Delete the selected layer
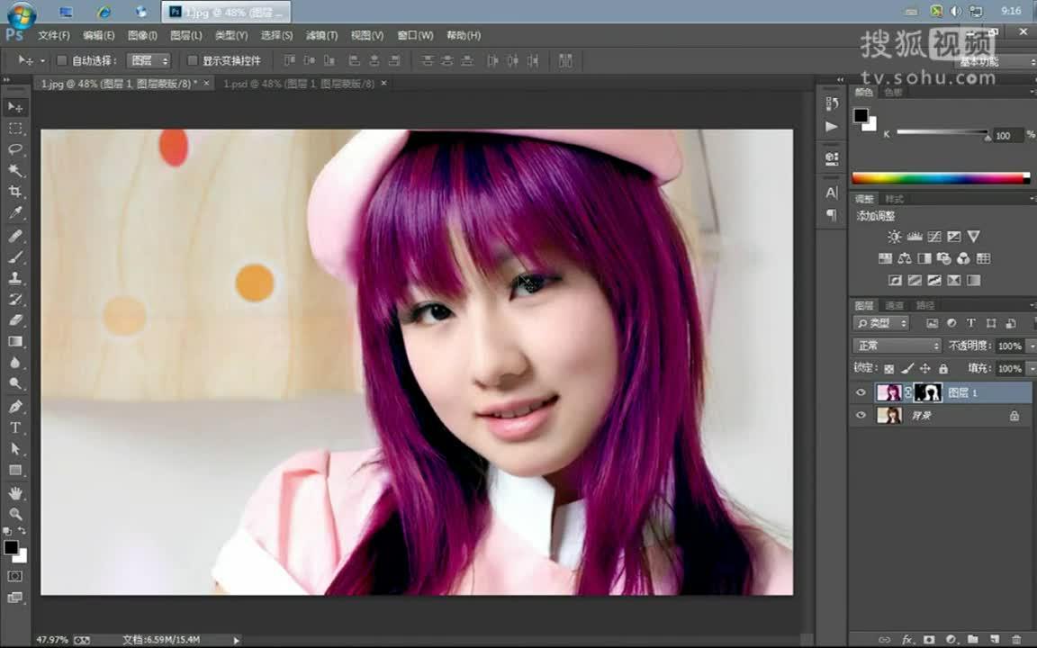 (x=1017, y=639)
